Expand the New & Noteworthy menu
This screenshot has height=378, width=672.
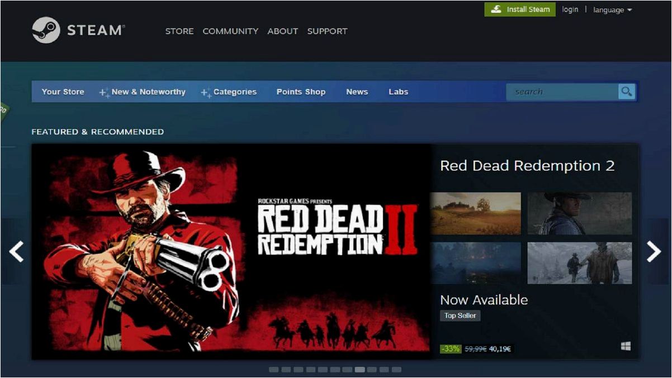[148, 92]
